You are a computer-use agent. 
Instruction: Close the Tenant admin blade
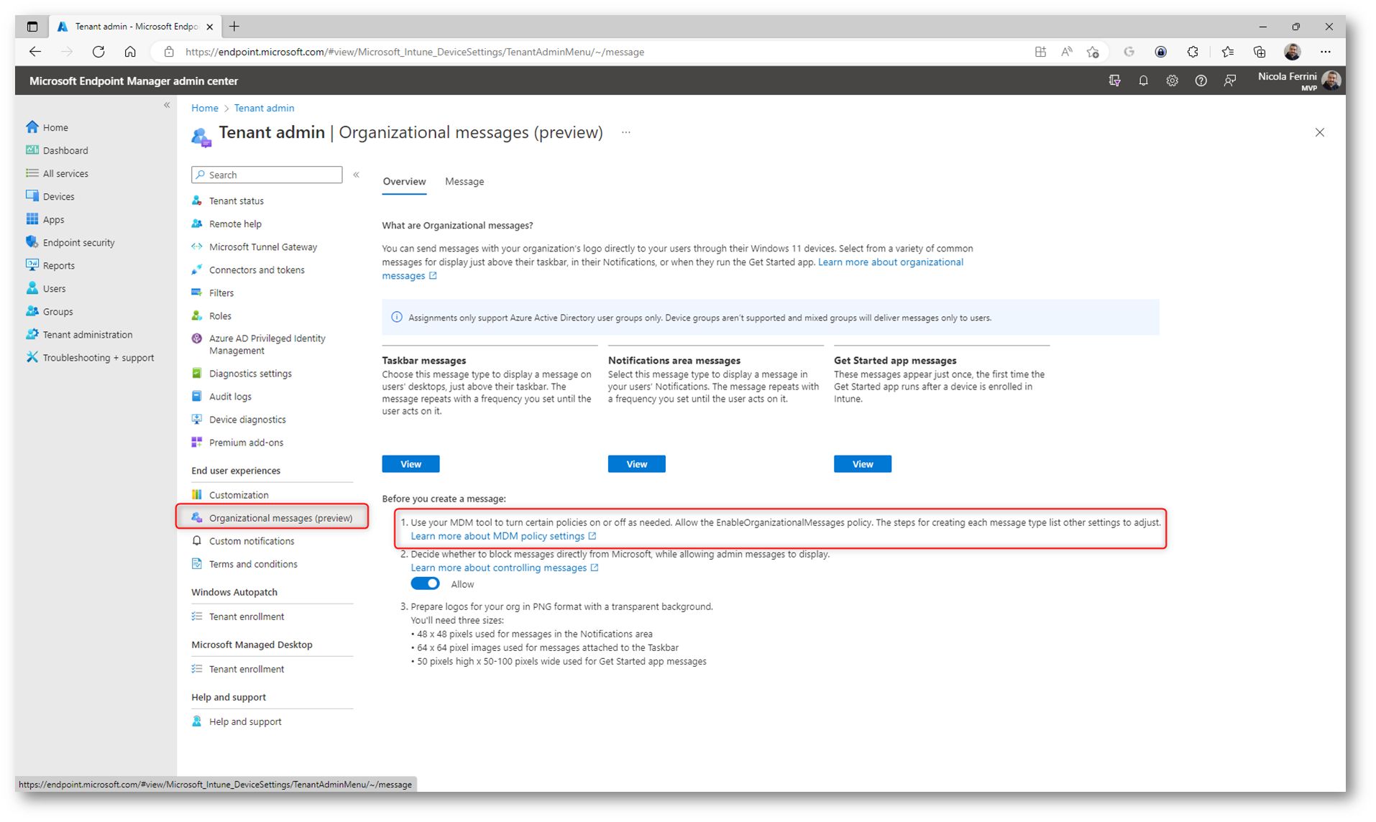coord(1319,132)
